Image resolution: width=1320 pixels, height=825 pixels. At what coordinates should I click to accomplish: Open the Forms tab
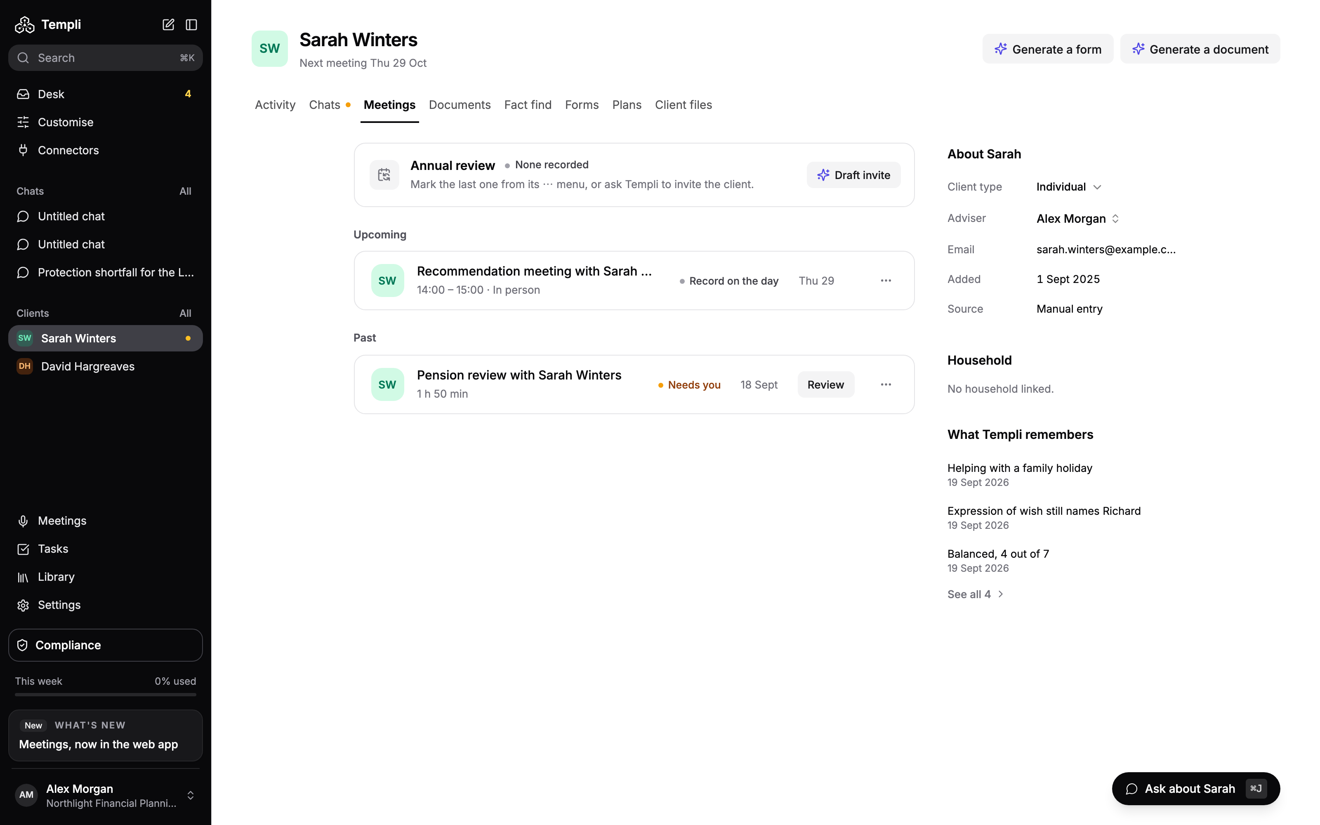[582, 105]
